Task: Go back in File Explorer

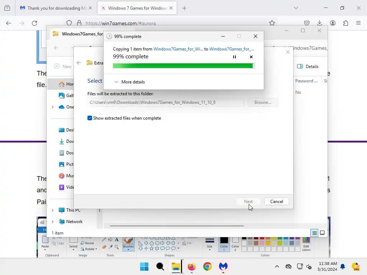Action: [56, 48]
